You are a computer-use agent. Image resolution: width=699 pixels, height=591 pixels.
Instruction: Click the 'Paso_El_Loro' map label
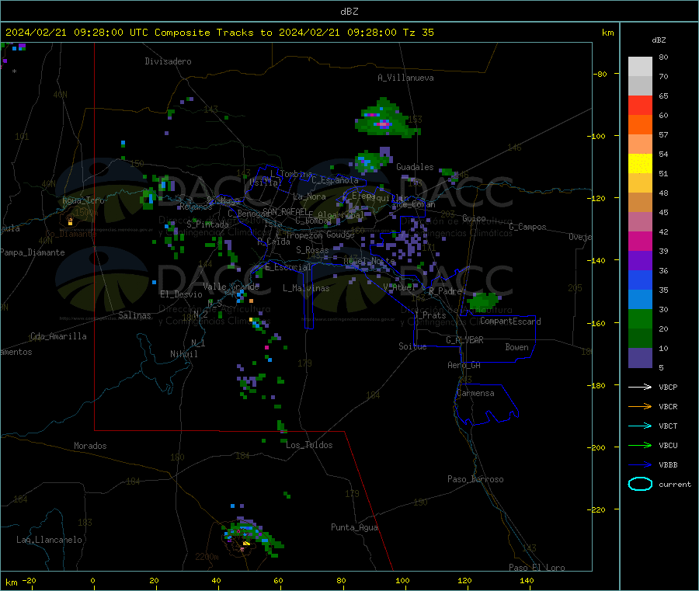(537, 568)
